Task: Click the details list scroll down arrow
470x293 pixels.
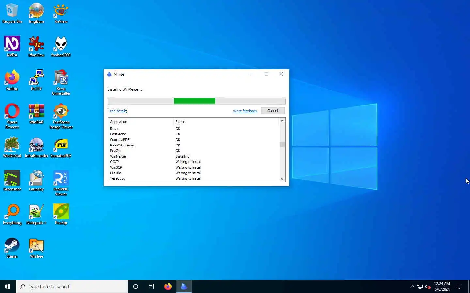Action: tap(282, 179)
